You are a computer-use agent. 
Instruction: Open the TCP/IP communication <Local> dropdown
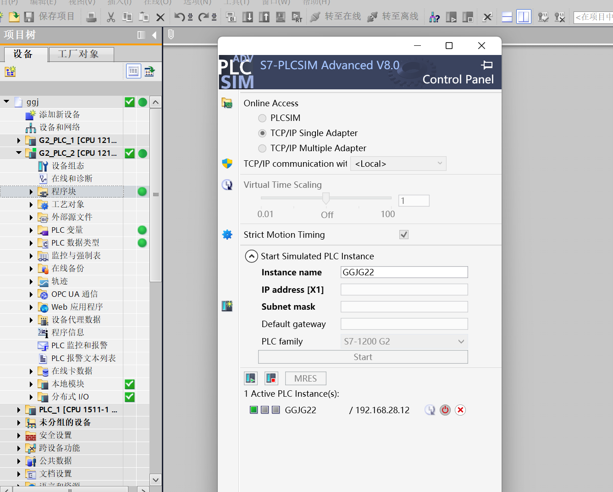point(398,164)
